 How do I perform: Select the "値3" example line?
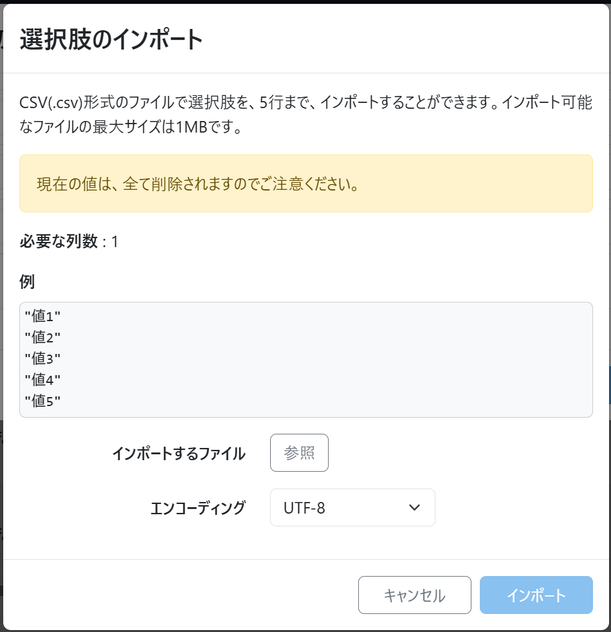(42, 358)
